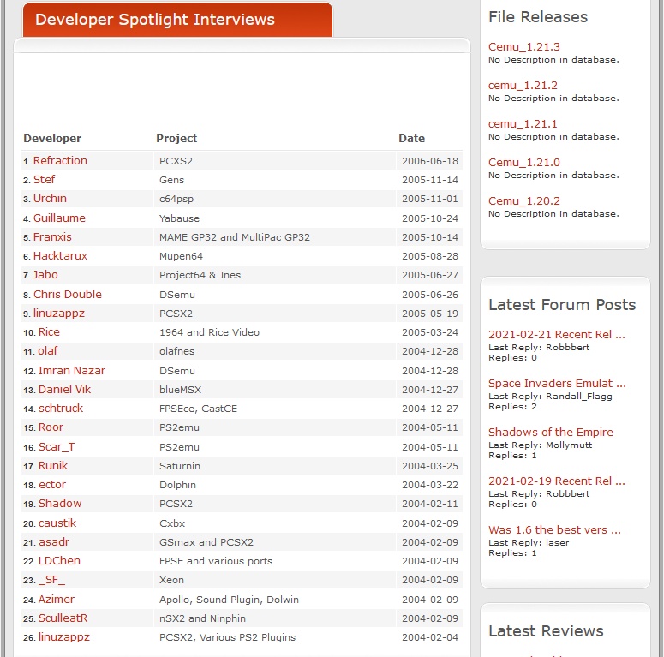Open the Was 1.6 the best vers post
This screenshot has width=664, height=657.
[x=554, y=529]
